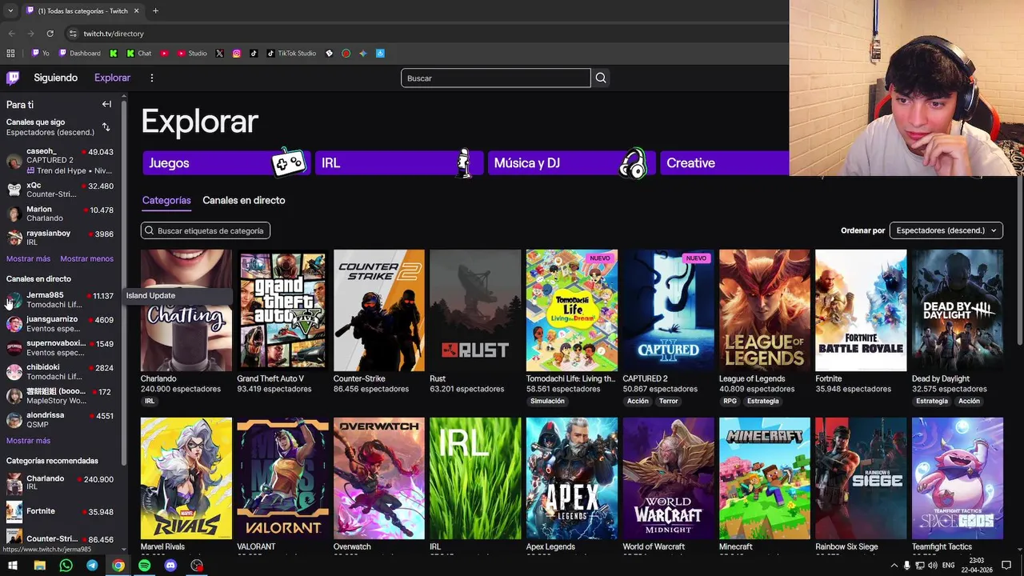Close the Twitch browser tab
The width and height of the screenshot is (1024, 576).
pos(136,10)
